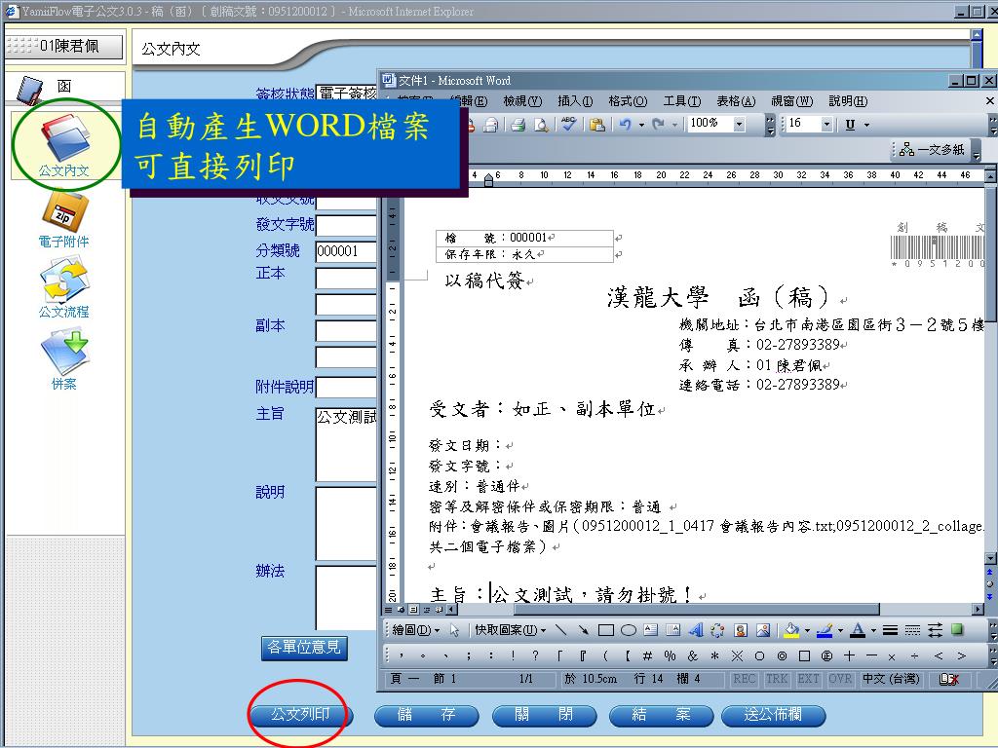This screenshot has width=998, height=748.
Task: Apply fill color with paint bucket
Action: click(791, 630)
